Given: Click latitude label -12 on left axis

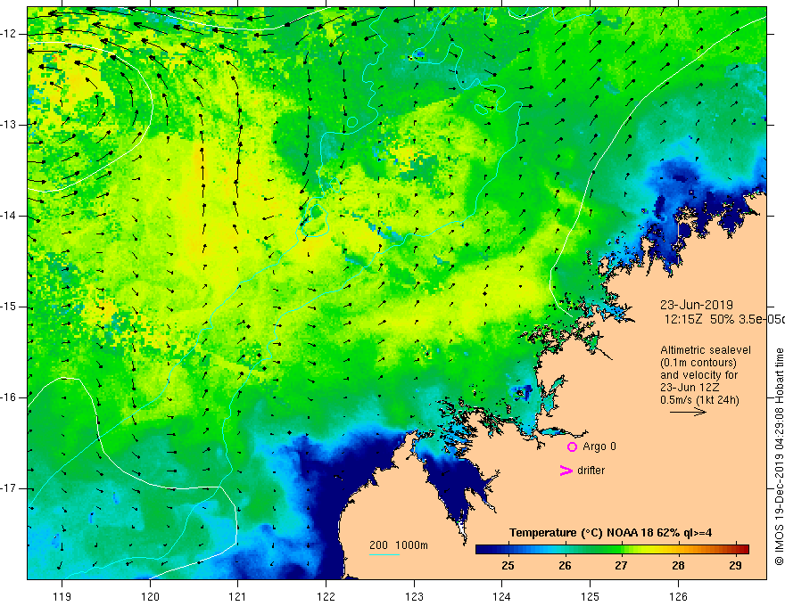Looking at the screenshot, I should click(9, 34).
